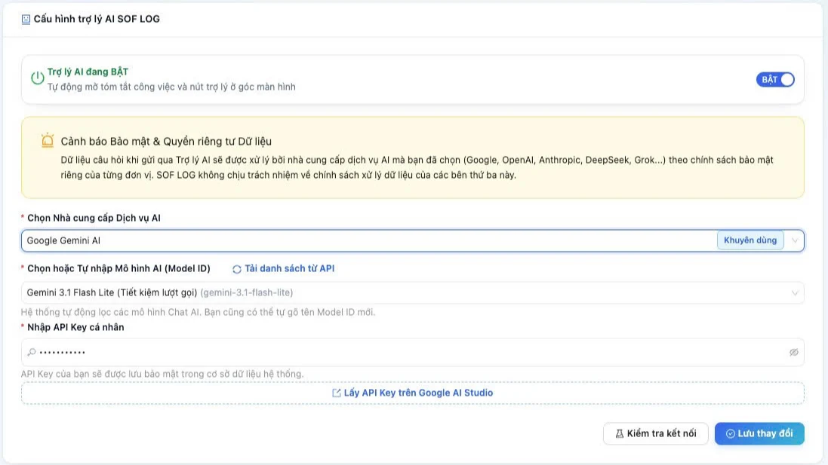Open the Gemini 3.1 Flash Lite model dropdown
The height and width of the screenshot is (465, 828).
click(x=412, y=292)
